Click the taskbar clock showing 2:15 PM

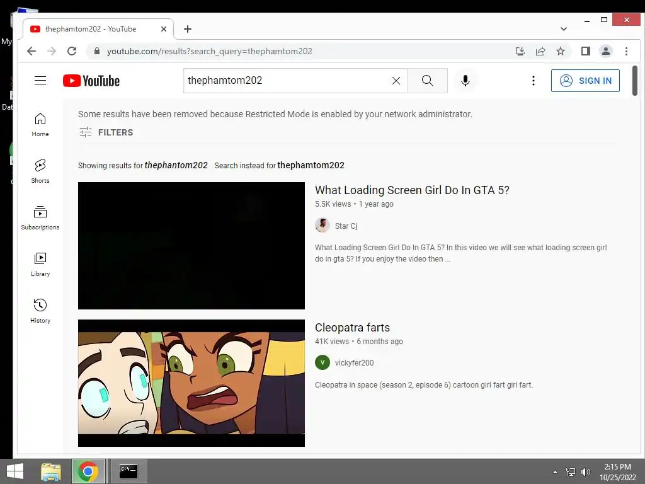coord(617,472)
